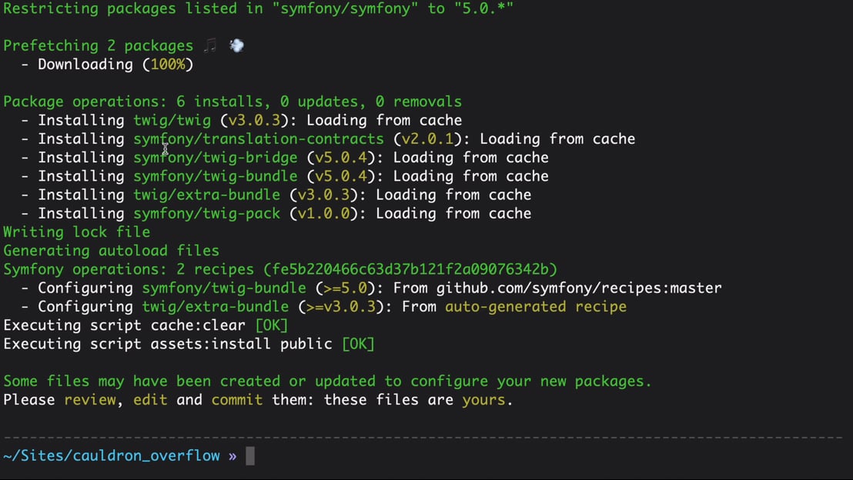Click the ~/Sites/cauldron_overflow prompt path
The height and width of the screenshot is (480, 853).
112,456
